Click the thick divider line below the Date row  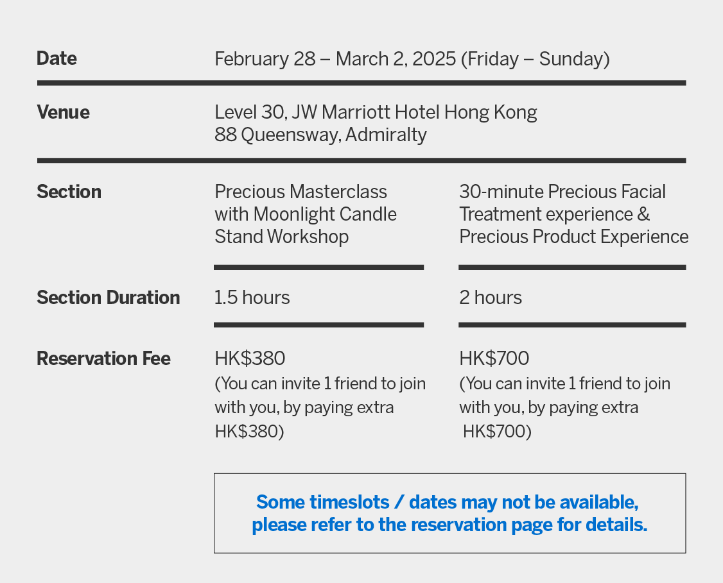click(361, 83)
